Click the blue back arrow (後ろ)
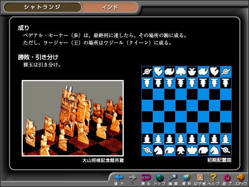 click(x=119, y=178)
